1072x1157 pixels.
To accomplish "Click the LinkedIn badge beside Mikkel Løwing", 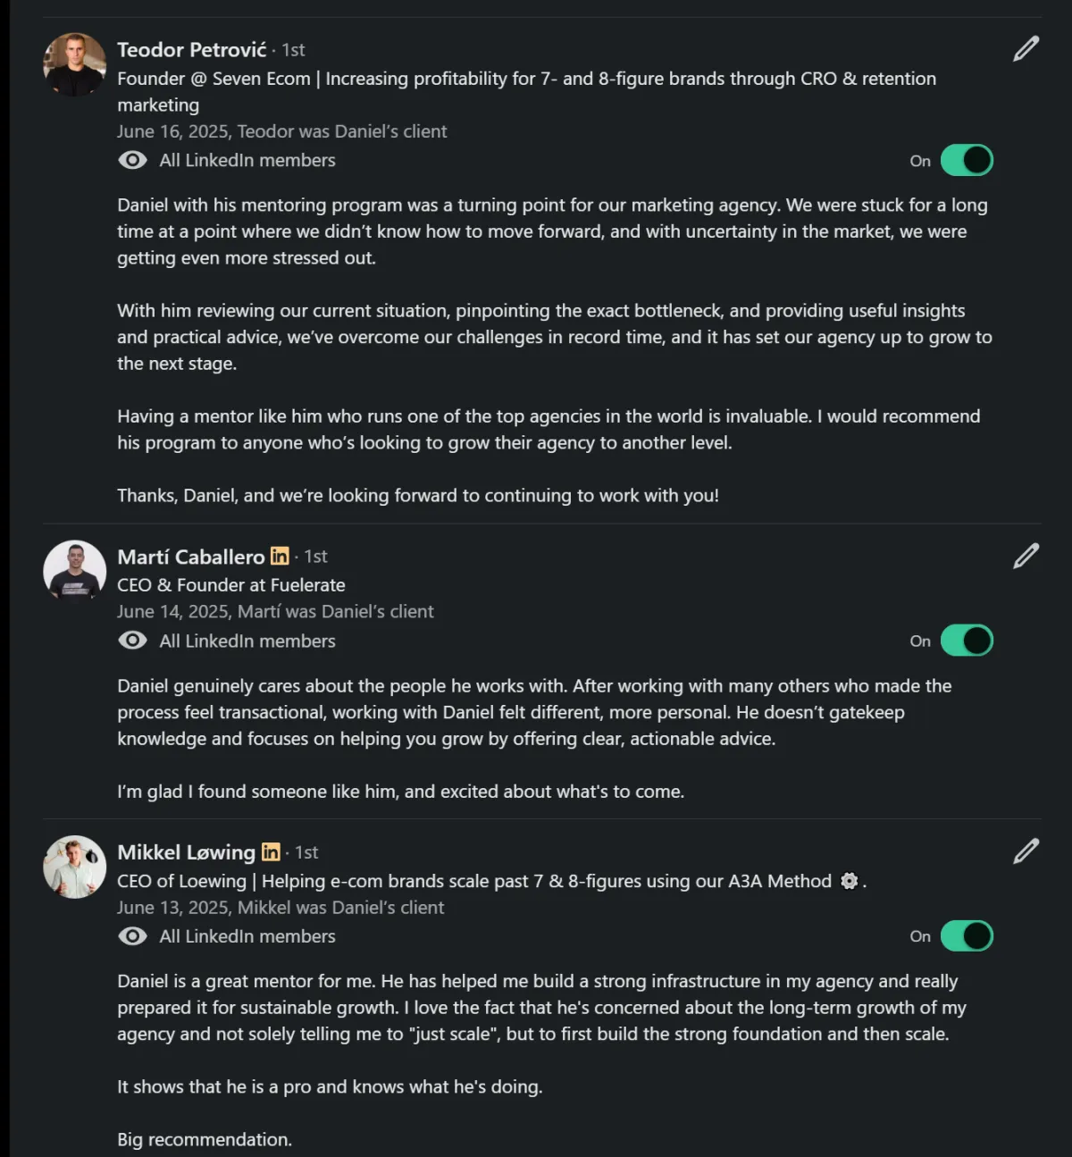I will (271, 852).
